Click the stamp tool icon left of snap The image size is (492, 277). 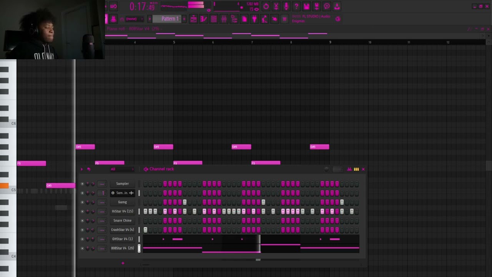(x=113, y=19)
